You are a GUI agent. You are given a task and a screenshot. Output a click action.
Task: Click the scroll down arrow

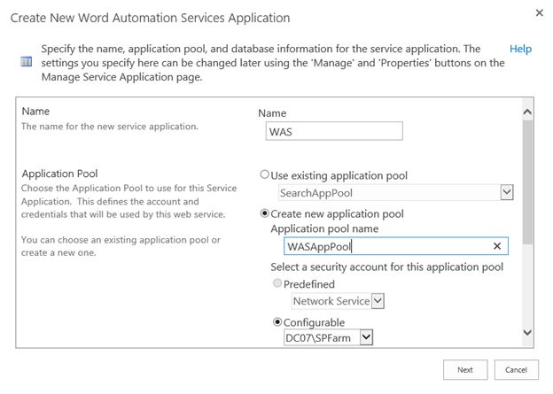pyautogui.click(x=527, y=332)
